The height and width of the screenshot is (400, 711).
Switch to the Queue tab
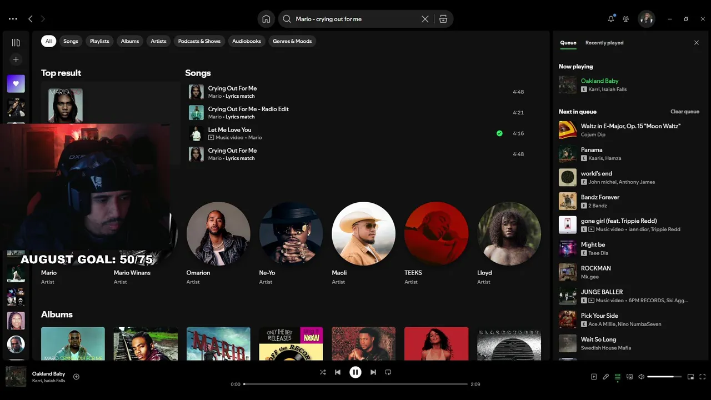click(x=568, y=43)
